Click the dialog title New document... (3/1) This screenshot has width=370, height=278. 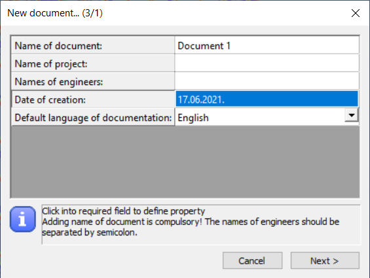[x=55, y=13]
